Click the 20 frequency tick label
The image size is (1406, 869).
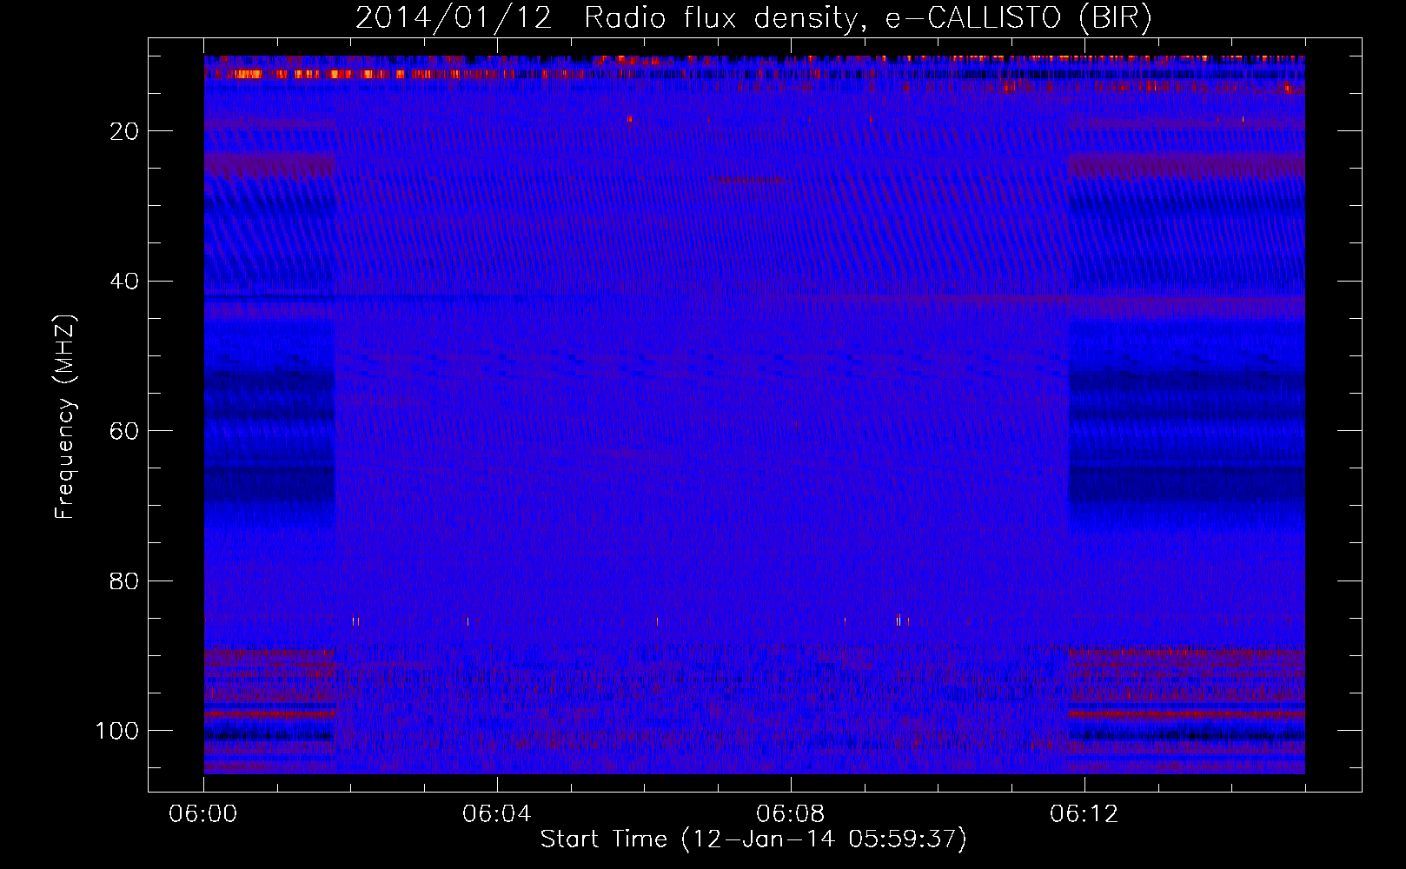(125, 131)
